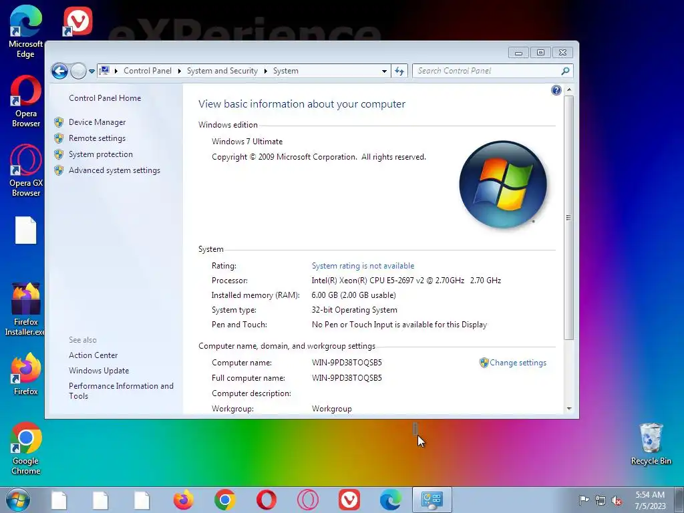Click 6.00 GB (2.00 GB usable) value

pos(353,295)
